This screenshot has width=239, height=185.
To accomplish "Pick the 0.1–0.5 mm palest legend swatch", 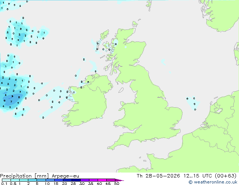I will coord(6,180).
